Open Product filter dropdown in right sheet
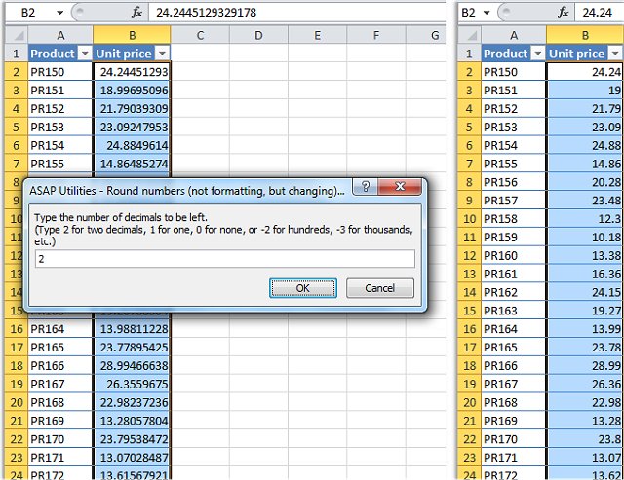 point(537,54)
